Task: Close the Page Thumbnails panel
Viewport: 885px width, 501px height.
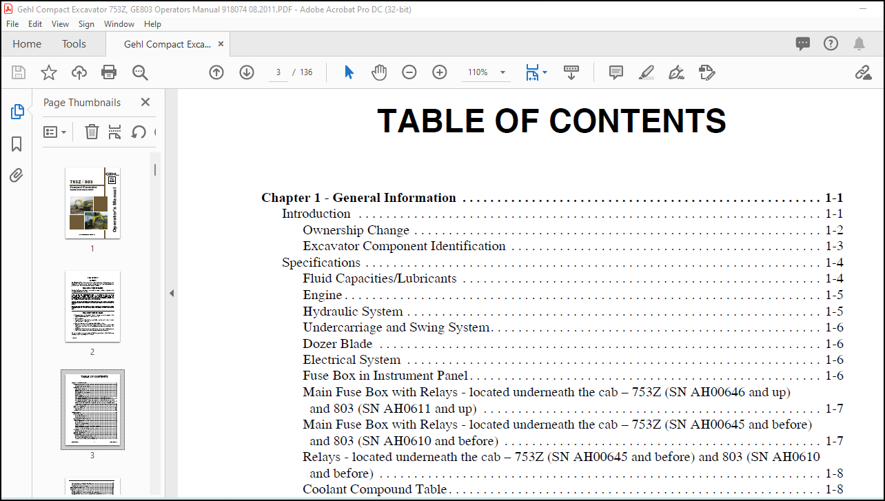Action: pyautogui.click(x=145, y=102)
